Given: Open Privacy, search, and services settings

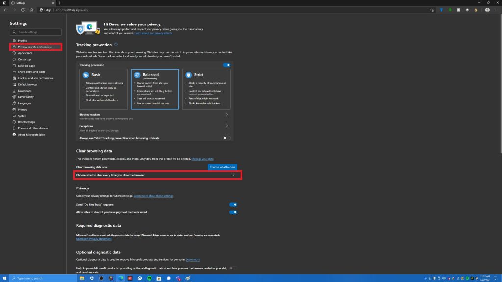Looking at the screenshot, I should click(x=35, y=47).
